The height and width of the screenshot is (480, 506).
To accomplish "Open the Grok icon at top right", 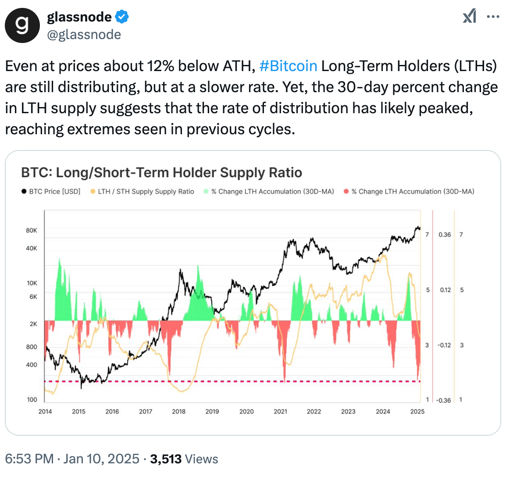I will pos(469,17).
